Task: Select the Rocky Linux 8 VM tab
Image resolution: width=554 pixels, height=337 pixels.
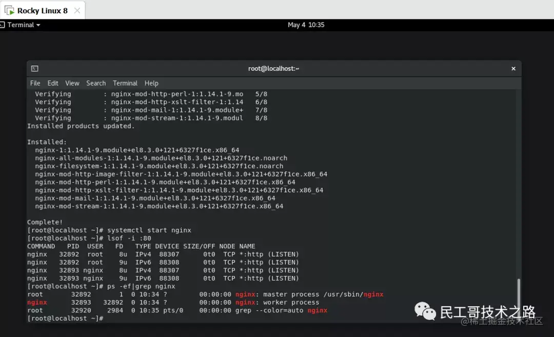Action: click(42, 11)
